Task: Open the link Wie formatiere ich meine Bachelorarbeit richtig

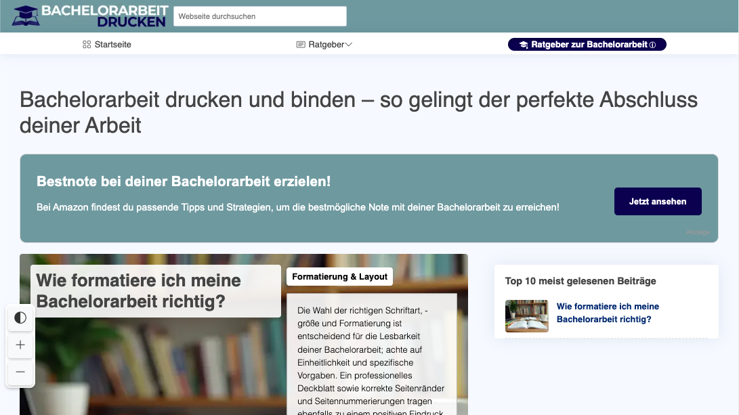Action: (608, 312)
